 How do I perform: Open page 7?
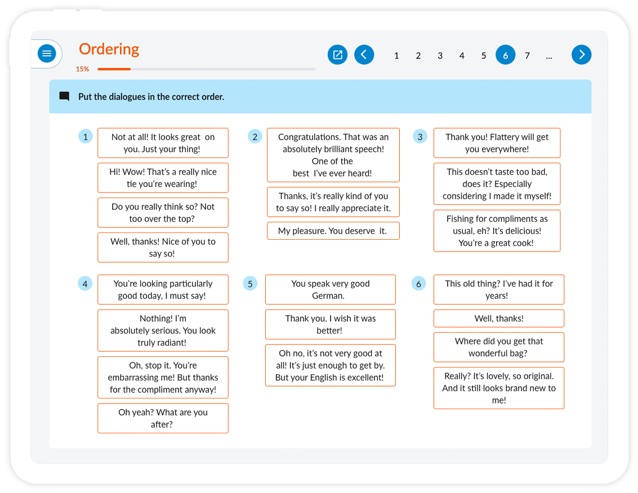pos(527,56)
